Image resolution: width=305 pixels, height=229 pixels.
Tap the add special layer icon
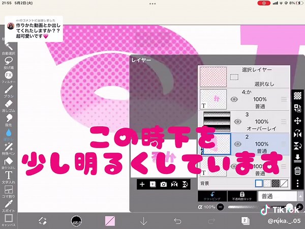tap(153, 184)
